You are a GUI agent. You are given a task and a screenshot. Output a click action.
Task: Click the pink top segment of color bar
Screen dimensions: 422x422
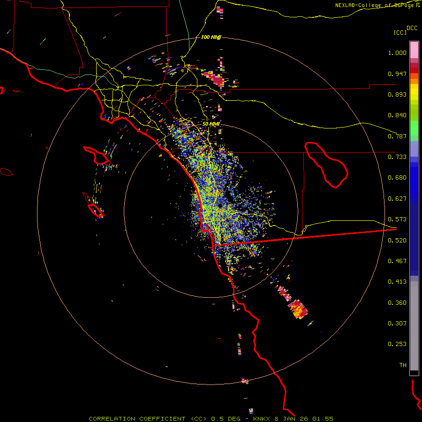coord(414,50)
